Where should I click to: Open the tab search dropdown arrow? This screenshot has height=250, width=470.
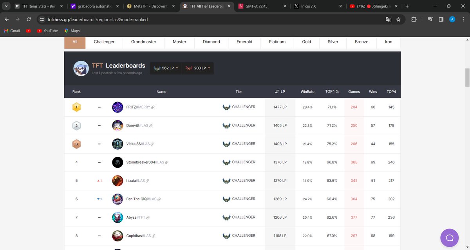(x=6, y=6)
